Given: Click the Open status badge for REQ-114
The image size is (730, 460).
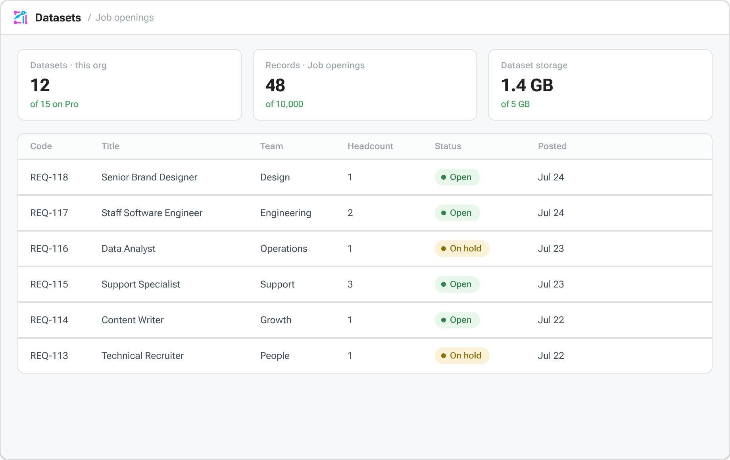Looking at the screenshot, I should coord(457,320).
